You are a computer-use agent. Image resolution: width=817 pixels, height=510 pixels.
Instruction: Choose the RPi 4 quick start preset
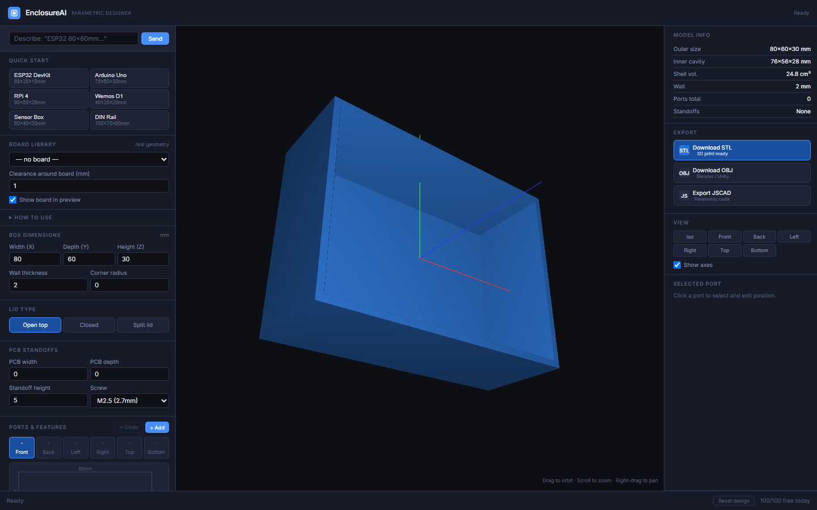coord(49,99)
